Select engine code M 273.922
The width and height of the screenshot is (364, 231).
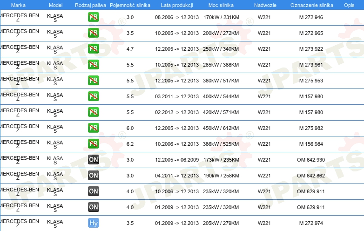coord(311,49)
